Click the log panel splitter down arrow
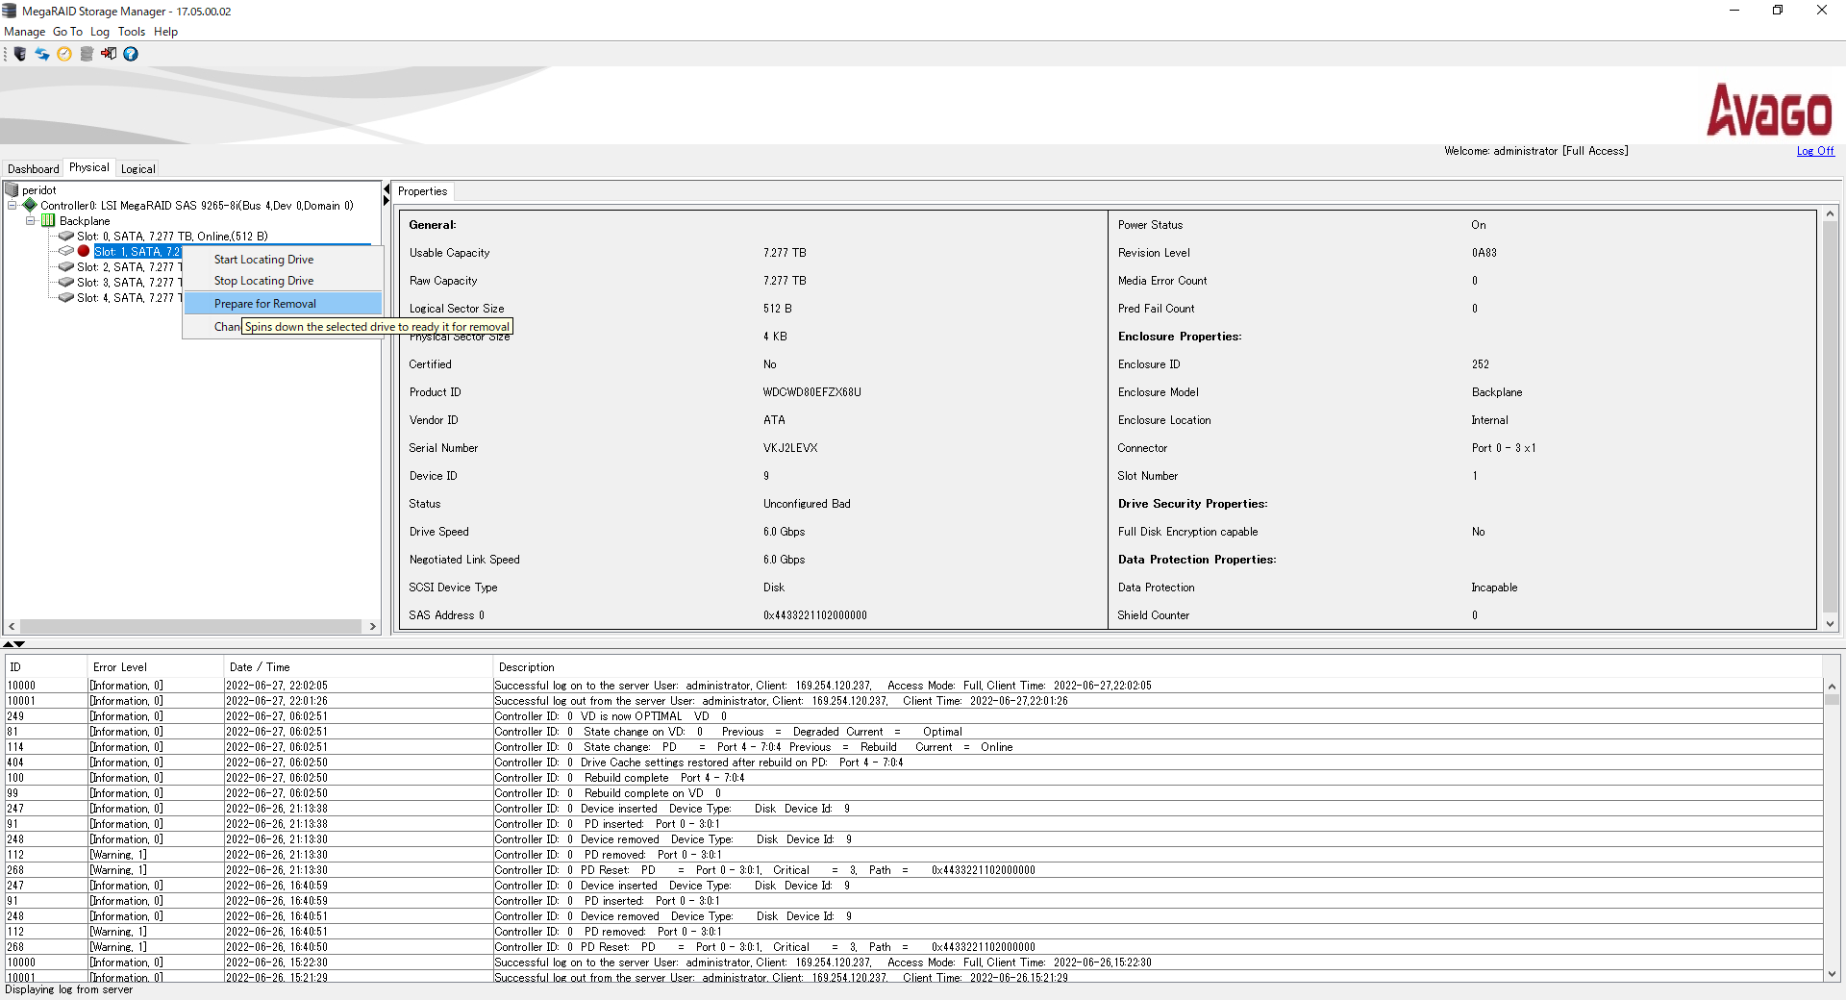 tap(19, 644)
